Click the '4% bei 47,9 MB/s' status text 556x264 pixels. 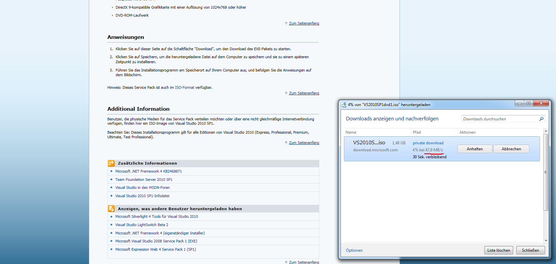(x=428, y=150)
